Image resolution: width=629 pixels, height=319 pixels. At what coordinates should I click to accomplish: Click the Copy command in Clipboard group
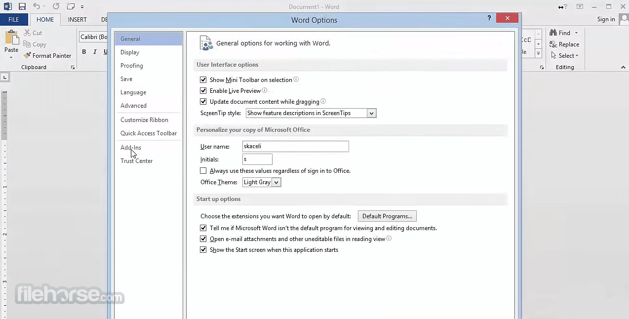(x=35, y=44)
